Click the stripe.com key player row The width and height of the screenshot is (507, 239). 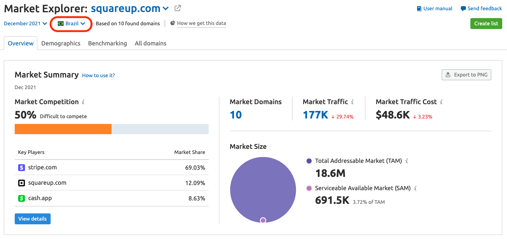(x=112, y=168)
